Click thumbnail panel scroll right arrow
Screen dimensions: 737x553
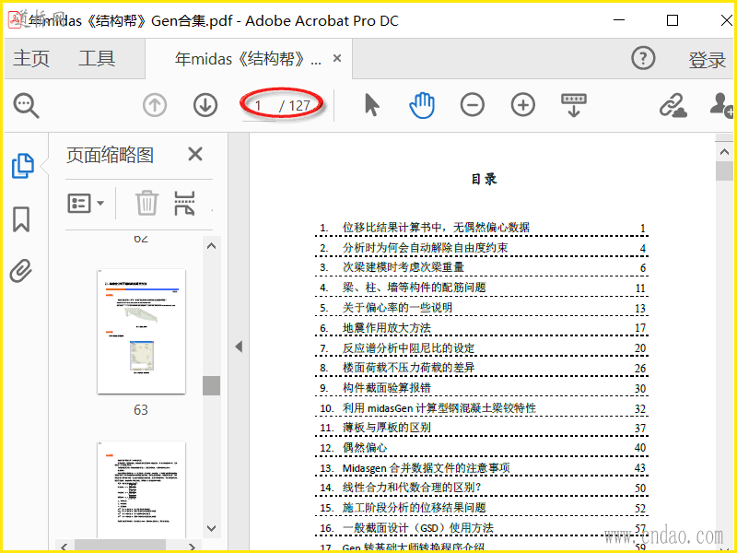192,547
